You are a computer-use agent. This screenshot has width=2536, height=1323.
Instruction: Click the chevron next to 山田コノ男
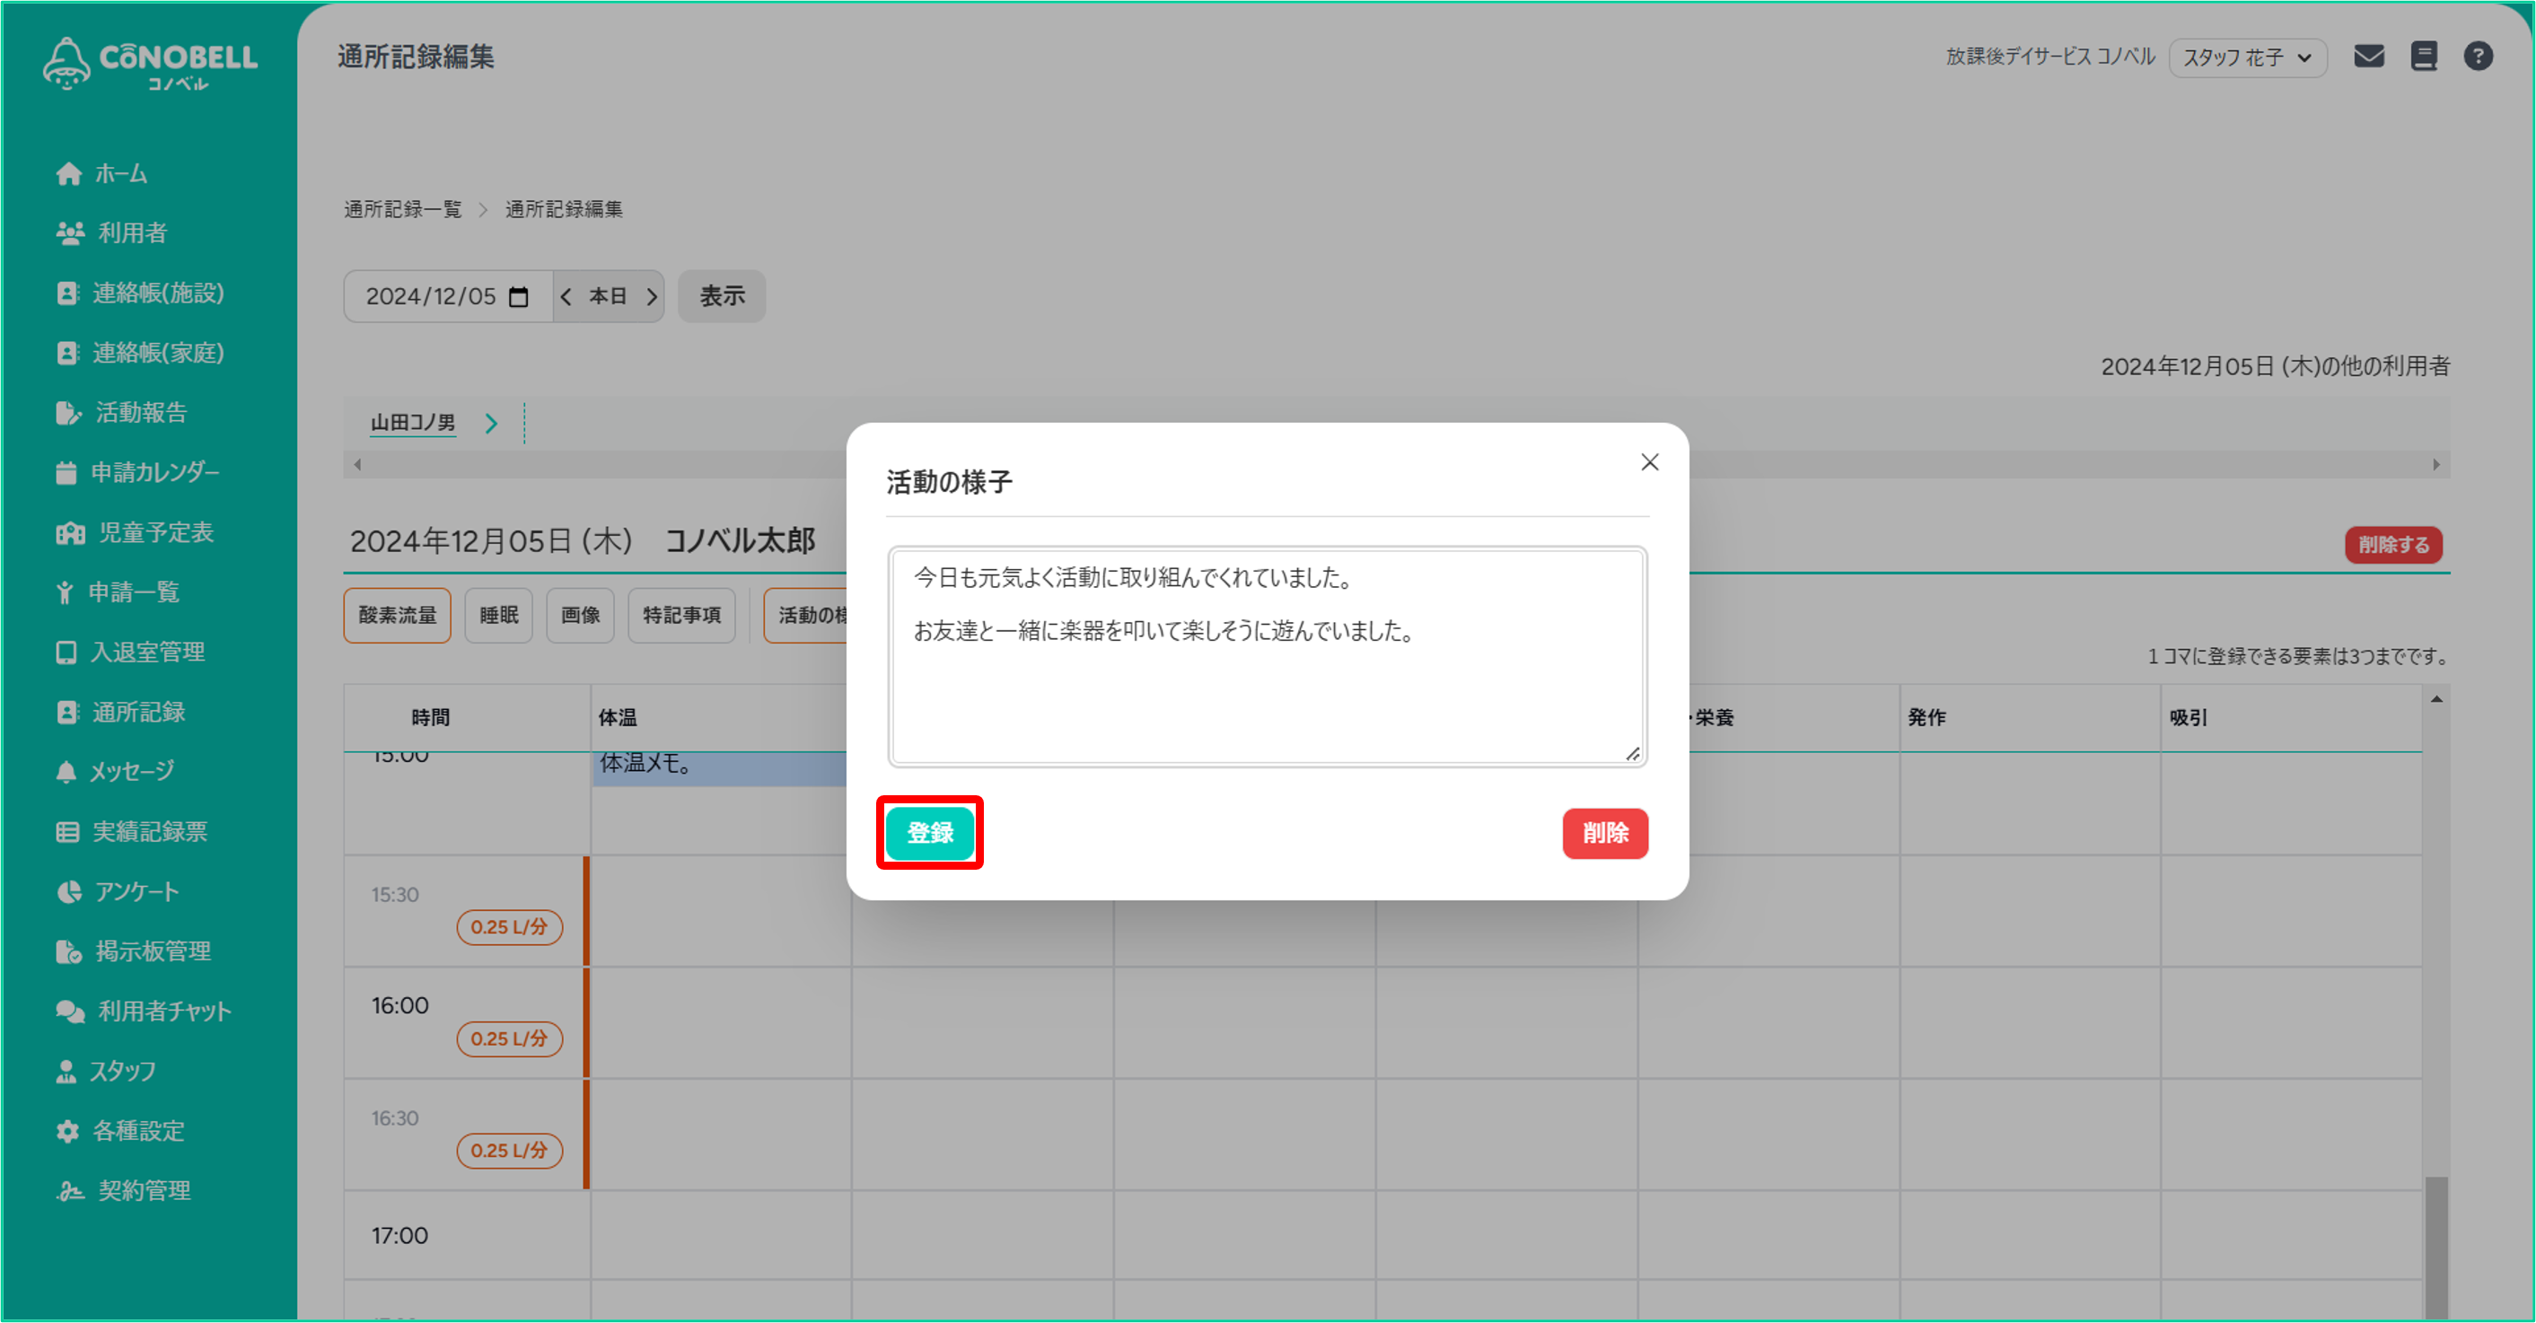click(x=491, y=425)
